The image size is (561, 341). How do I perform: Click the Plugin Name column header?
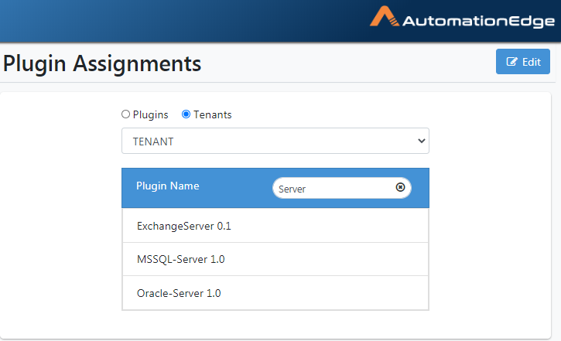(168, 186)
